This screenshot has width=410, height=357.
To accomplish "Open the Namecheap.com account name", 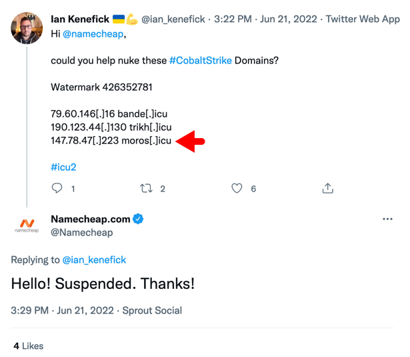I will [x=90, y=219].
